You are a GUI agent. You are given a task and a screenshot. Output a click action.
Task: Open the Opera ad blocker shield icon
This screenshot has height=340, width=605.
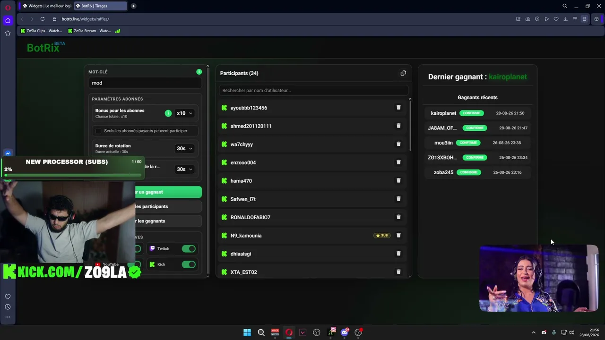coord(537,19)
